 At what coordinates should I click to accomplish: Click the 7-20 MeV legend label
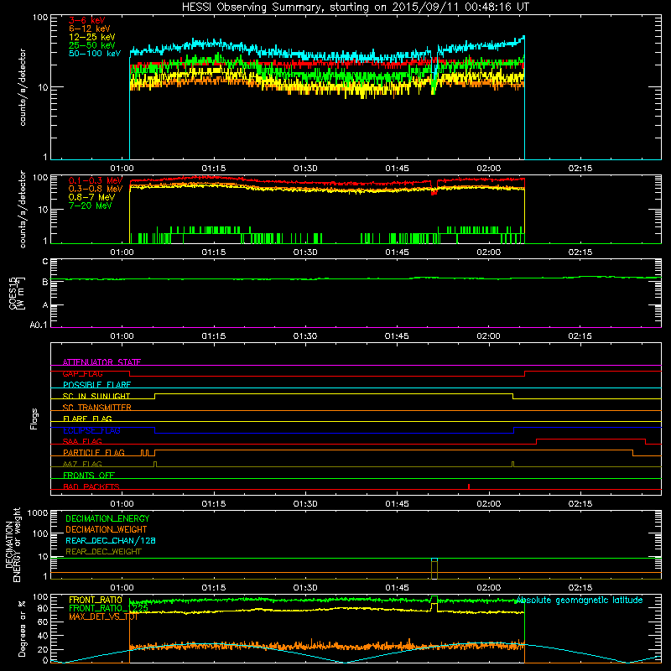[x=90, y=205]
